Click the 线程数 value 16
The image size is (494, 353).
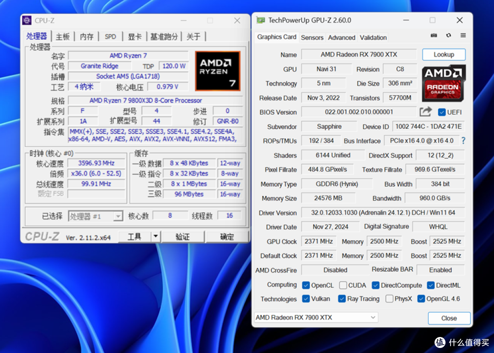coord(229,216)
